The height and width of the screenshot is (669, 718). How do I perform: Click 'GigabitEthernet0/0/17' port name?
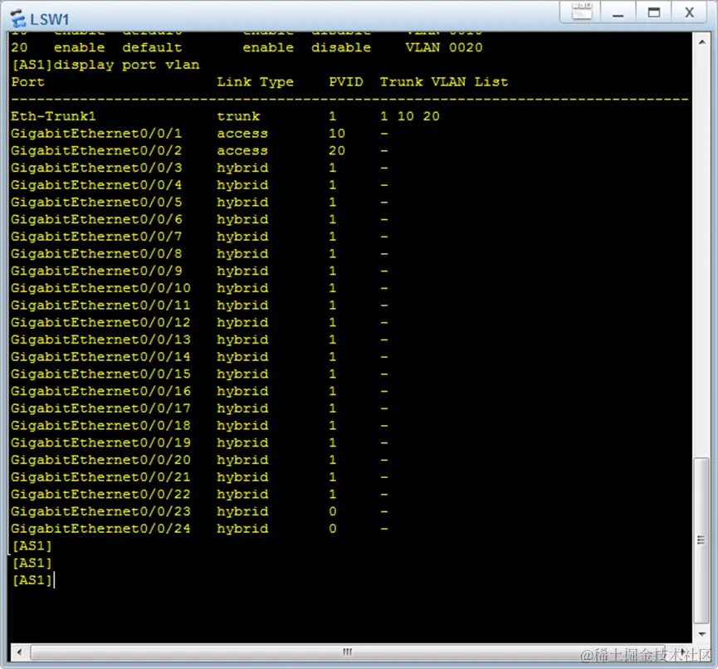point(100,408)
